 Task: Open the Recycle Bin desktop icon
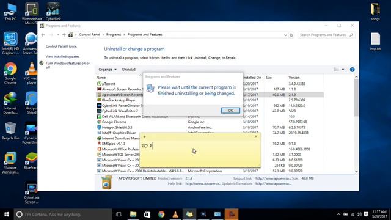10,131
